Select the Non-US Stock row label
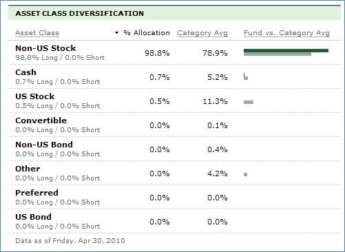Image resolution: width=345 pixels, height=252 pixels. (45, 48)
